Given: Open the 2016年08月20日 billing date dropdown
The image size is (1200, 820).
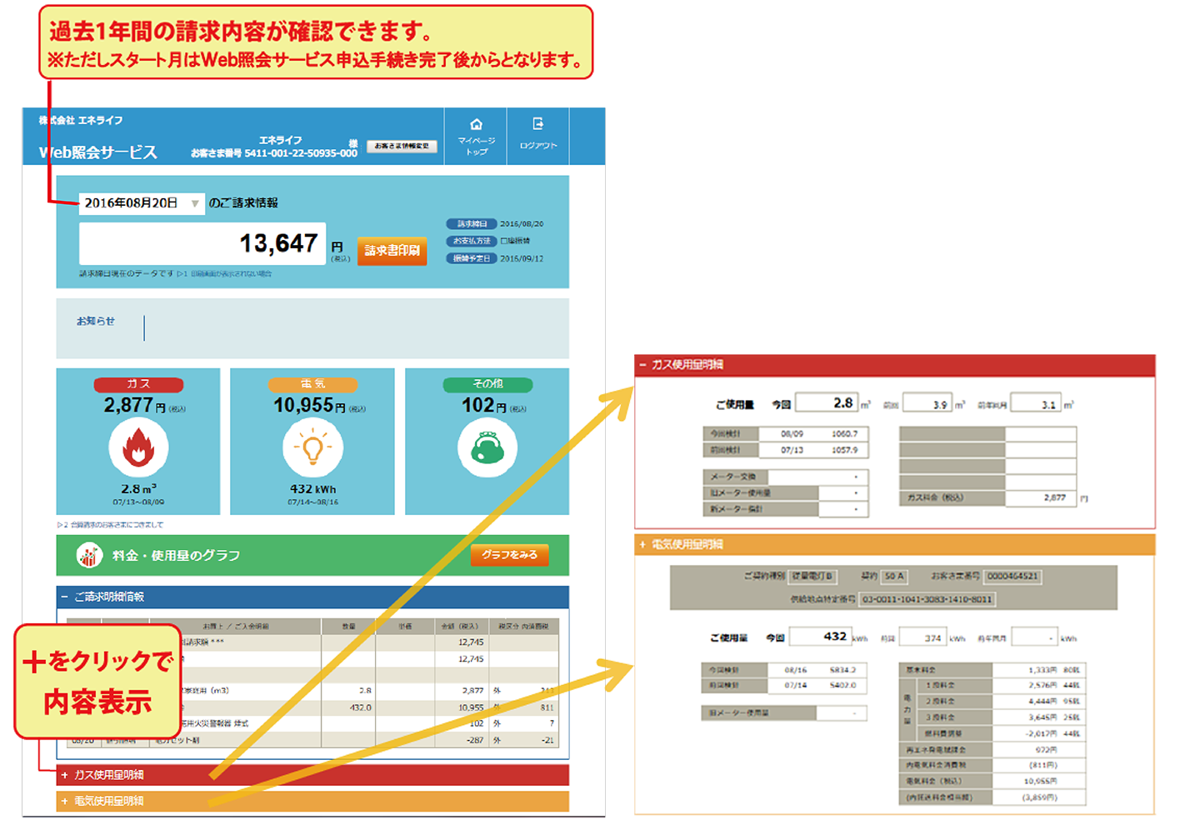Looking at the screenshot, I should [x=142, y=203].
